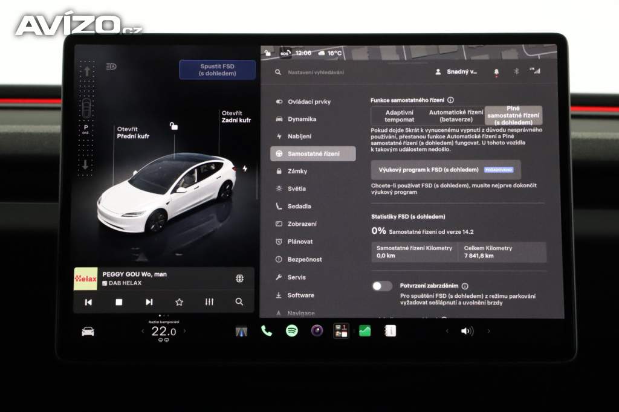Screen dimensions: 619x412
Task: Open the Snadný v... driver profile menu
Action: (x=456, y=72)
